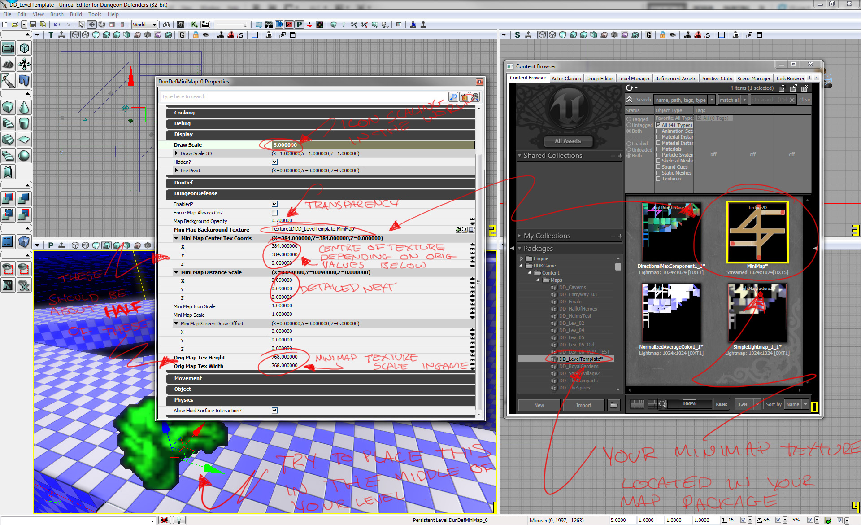Open the Brush menu

[x=57, y=14]
